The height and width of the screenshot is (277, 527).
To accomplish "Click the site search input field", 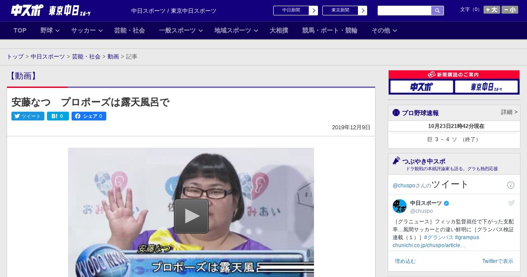I will (404, 11).
